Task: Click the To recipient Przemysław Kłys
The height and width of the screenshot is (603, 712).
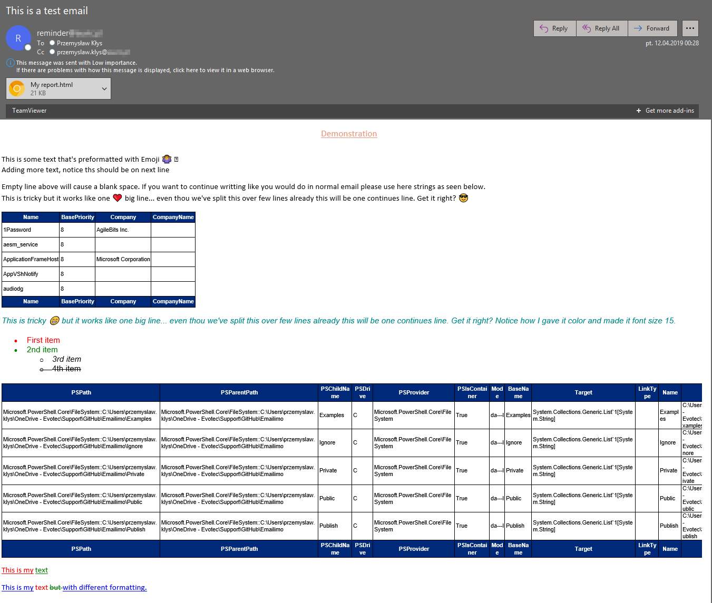Action: [x=80, y=43]
